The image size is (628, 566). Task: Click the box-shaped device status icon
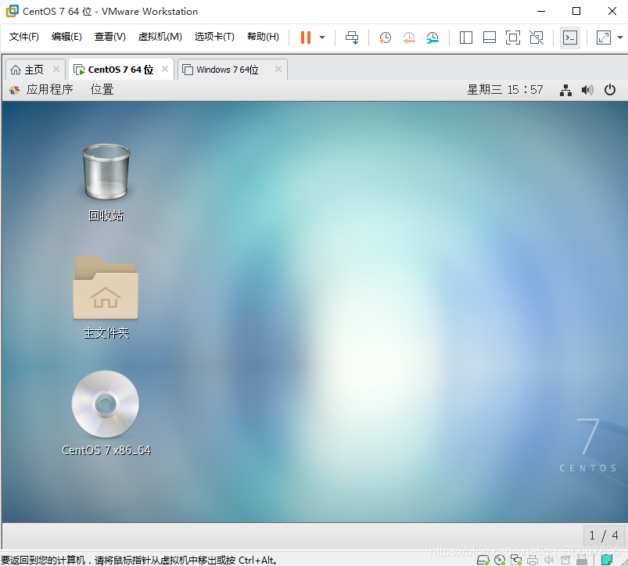click(565, 560)
